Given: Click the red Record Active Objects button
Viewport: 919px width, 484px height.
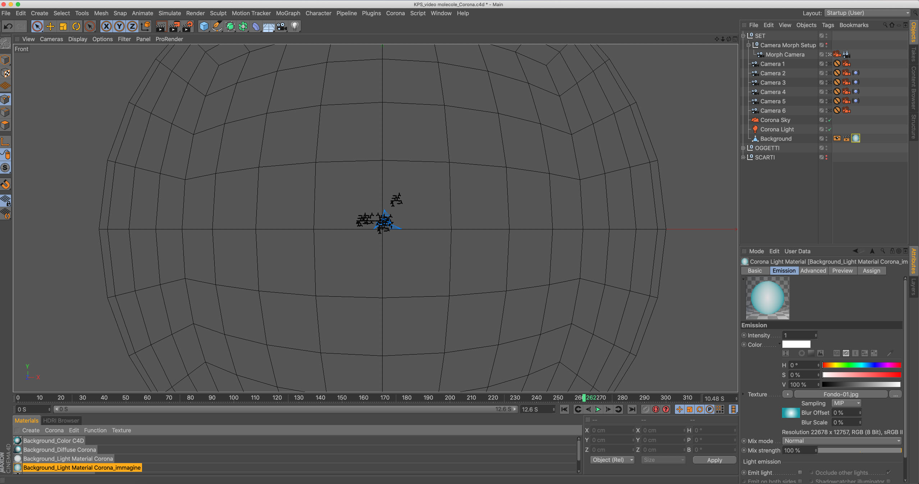Looking at the screenshot, I should 655,409.
